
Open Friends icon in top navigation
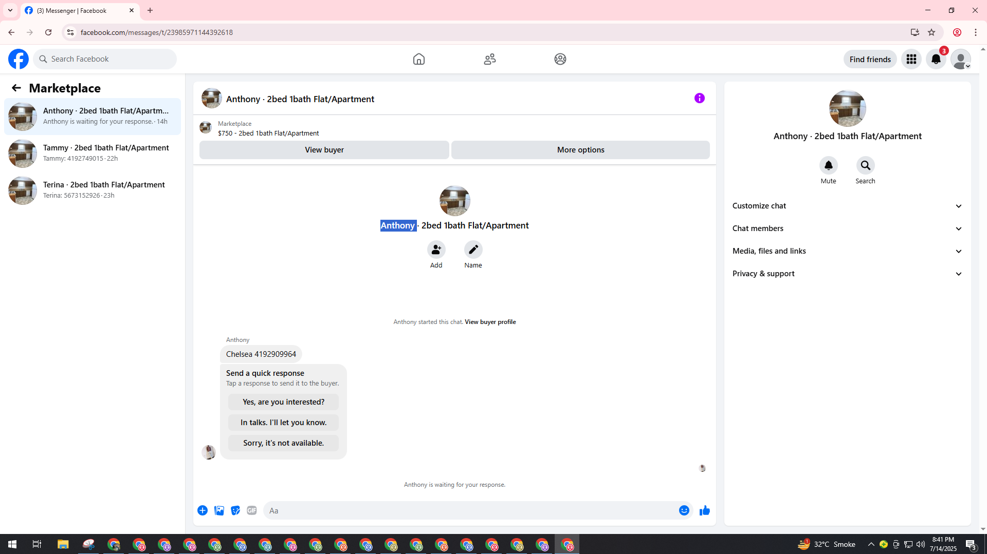coord(490,59)
